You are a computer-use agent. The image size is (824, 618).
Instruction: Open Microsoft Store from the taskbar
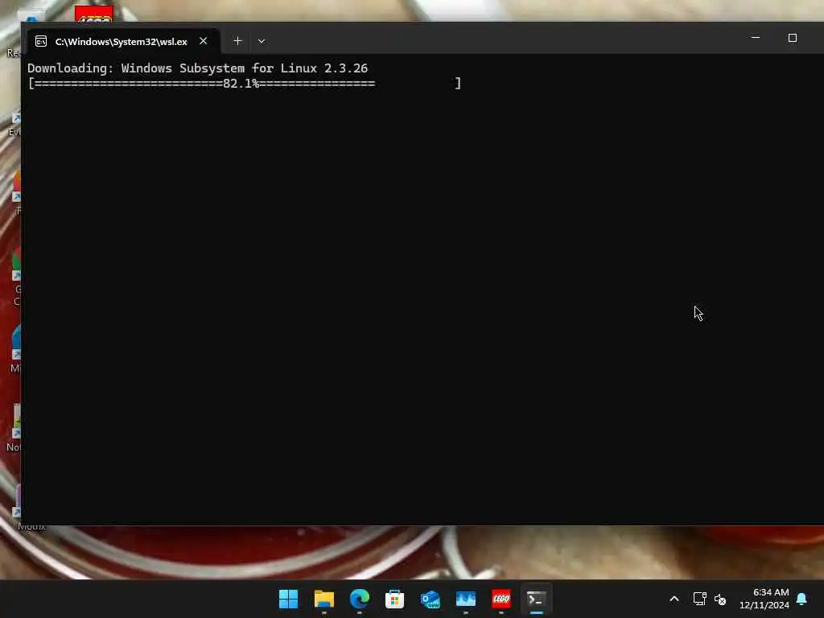394,599
